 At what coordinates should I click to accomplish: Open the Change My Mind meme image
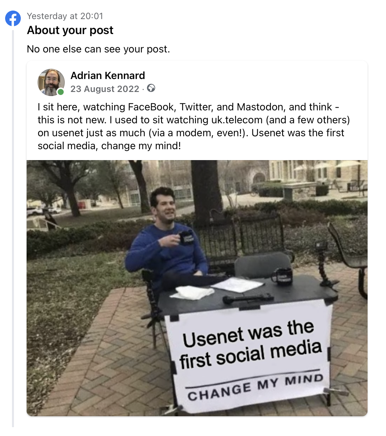197,288
